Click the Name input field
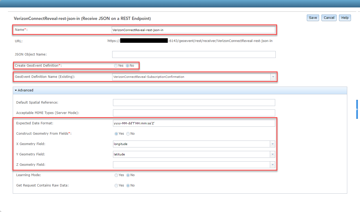 (194, 30)
